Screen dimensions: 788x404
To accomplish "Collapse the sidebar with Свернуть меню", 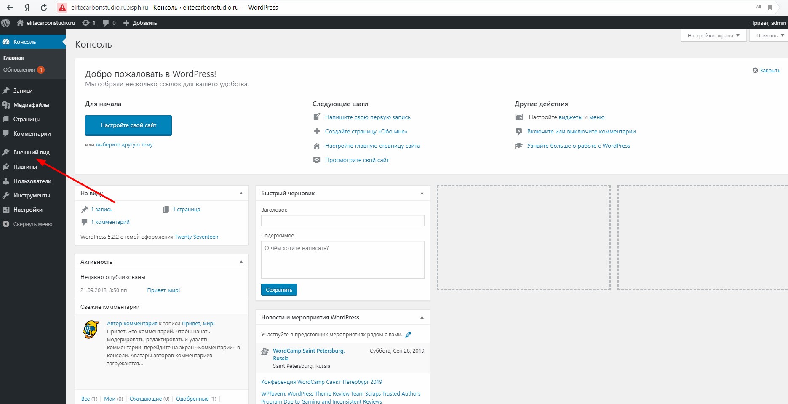I will click(32, 224).
